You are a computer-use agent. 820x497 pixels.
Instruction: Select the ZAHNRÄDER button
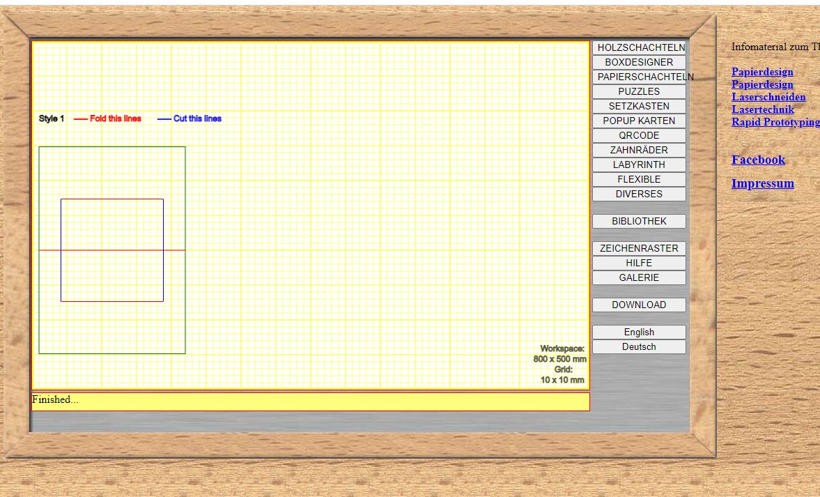coord(639,150)
